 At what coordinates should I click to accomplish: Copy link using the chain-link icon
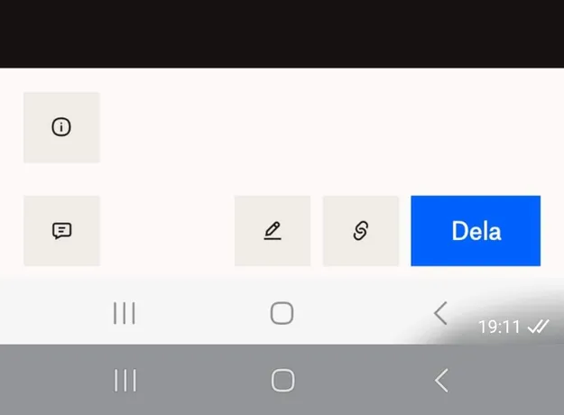(x=361, y=231)
